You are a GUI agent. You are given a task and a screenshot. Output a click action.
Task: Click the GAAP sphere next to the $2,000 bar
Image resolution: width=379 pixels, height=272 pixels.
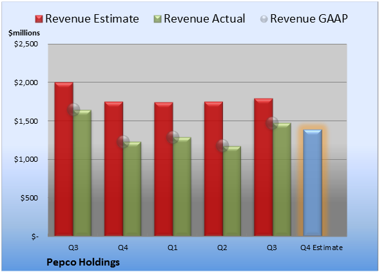[x=73, y=110]
